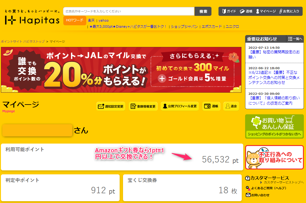Click the 2022-06-22 18:00 notice date

click(264, 68)
